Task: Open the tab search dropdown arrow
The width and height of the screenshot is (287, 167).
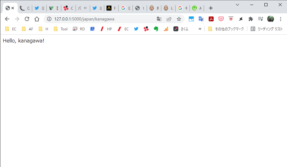Action: click(x=237, y=5)
